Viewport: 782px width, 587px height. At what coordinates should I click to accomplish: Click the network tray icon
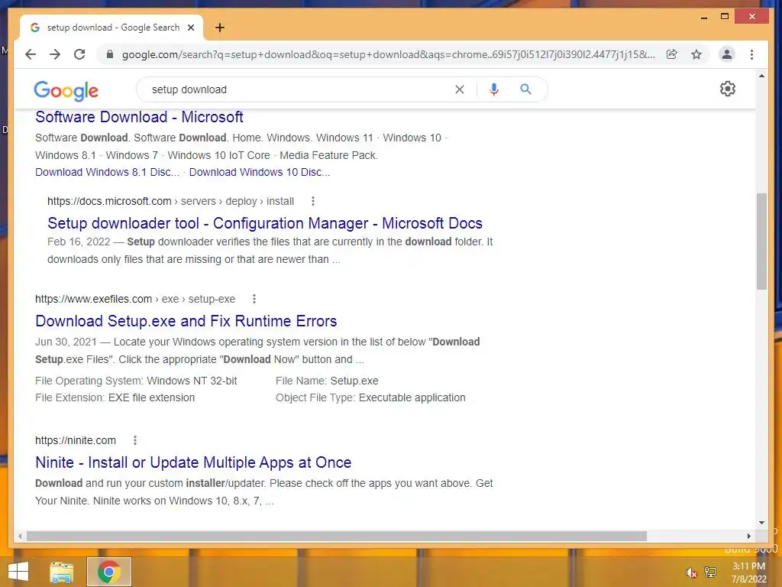click(710, 572)
